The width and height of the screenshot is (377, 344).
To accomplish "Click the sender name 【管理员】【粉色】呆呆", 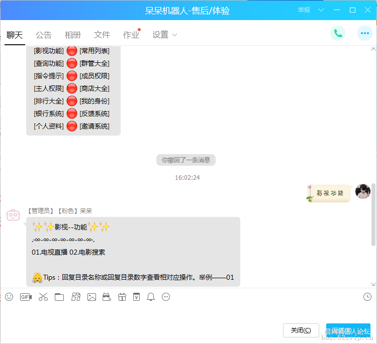I will [x=59, y=211].
